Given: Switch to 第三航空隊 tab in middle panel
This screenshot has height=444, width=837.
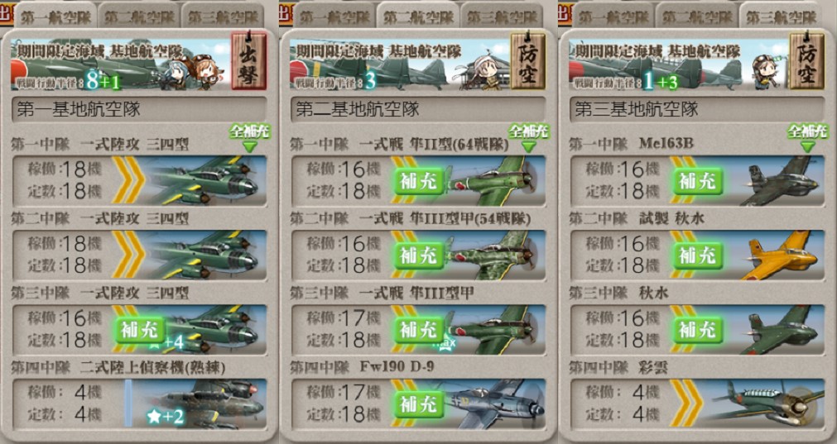Looking at the screenshot, I should (503, 16).
